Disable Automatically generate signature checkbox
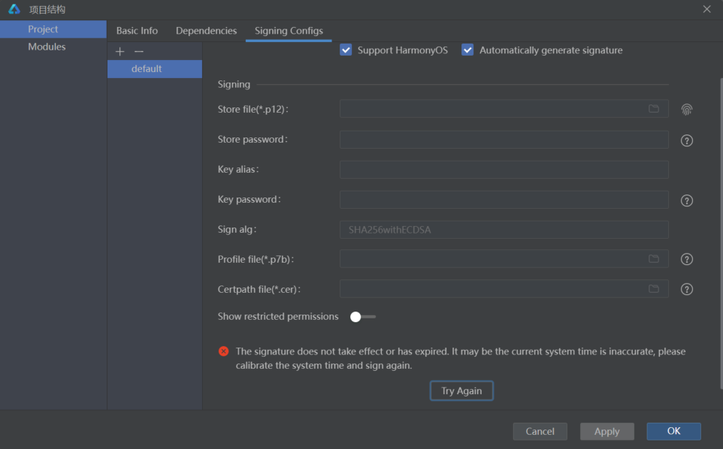Screen dimensions: 723x449 pos(467,50)
